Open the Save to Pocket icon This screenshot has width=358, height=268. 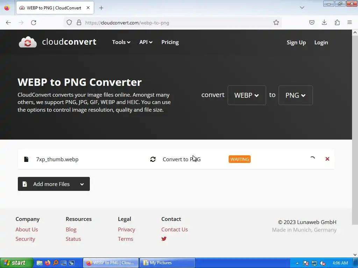tap(312, 22)
